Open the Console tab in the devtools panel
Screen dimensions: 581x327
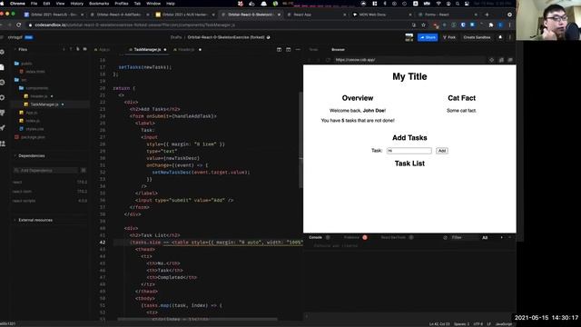click(315, 238)
